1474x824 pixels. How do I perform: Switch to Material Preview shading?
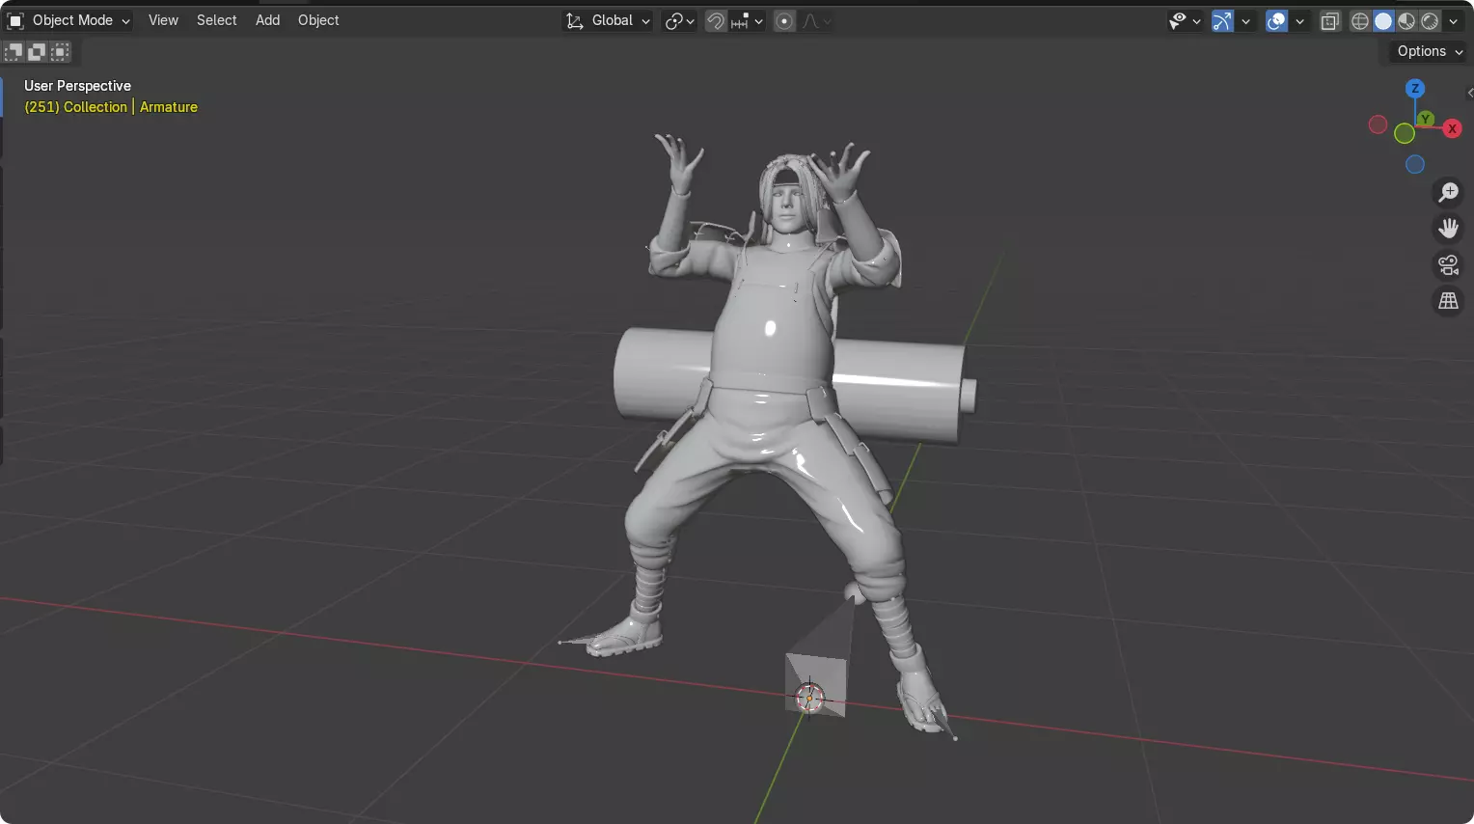1406,20
